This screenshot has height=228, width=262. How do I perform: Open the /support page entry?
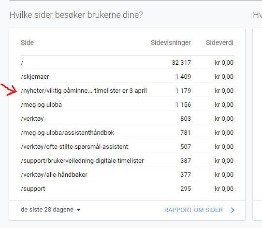[x=33, y=189]
